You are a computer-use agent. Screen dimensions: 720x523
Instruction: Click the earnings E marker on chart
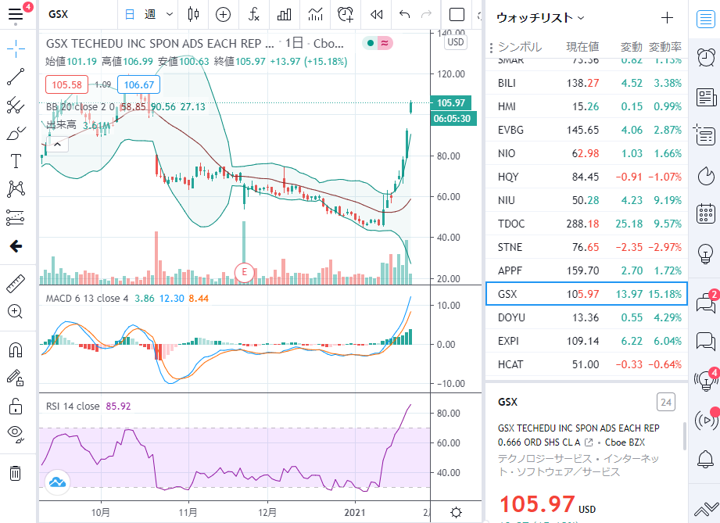click(244, 272)
